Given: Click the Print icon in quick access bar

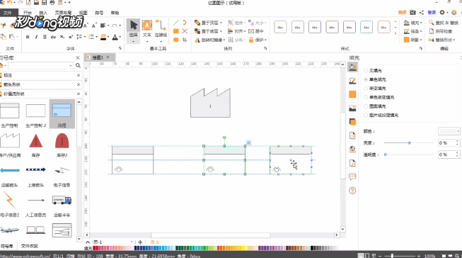Looking at the screenshot, I should [52, 3].
